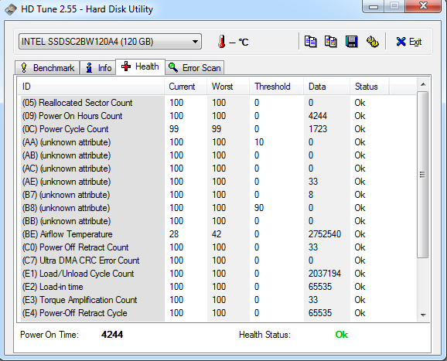Click the scrollbar up arrow
The width and height of the screenshot is (447, 361).
click(423, 84)
